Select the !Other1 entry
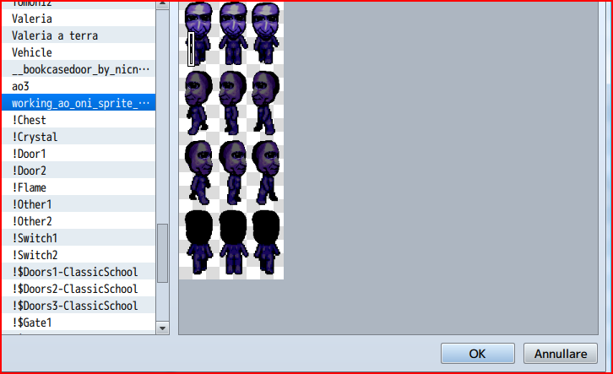 pyautogui.click(x=79, y=203)
